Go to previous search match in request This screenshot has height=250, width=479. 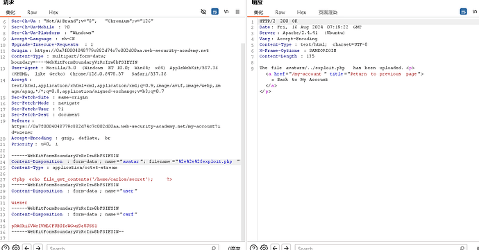(x=27, y=247)
